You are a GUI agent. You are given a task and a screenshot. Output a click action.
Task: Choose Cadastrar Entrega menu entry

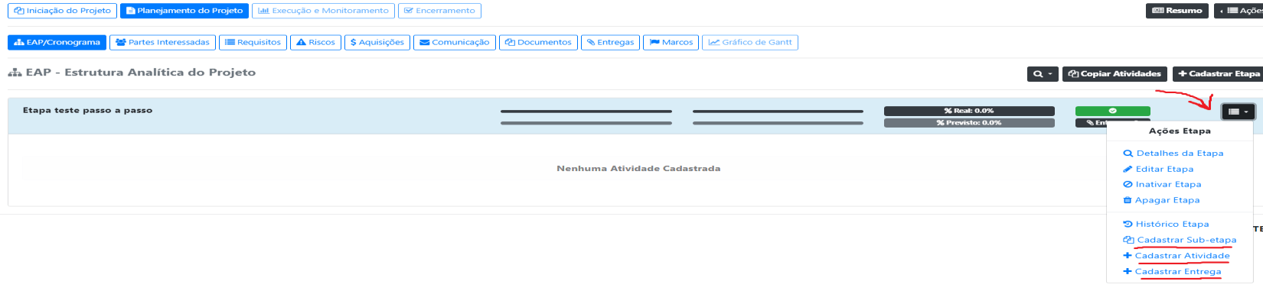[x=1178, y=272]
